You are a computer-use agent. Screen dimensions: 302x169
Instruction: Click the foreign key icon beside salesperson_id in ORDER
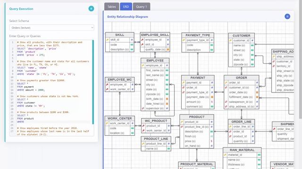(226, 102)
